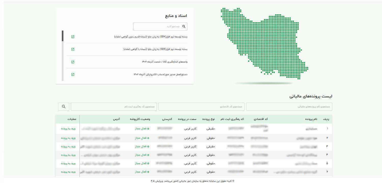
Task: Click the ردیف column header
Action: tap(326, 119)
